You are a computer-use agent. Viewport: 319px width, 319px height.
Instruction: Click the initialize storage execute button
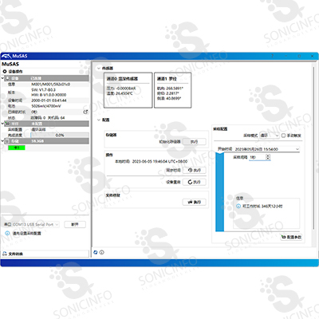pos(194,142)
